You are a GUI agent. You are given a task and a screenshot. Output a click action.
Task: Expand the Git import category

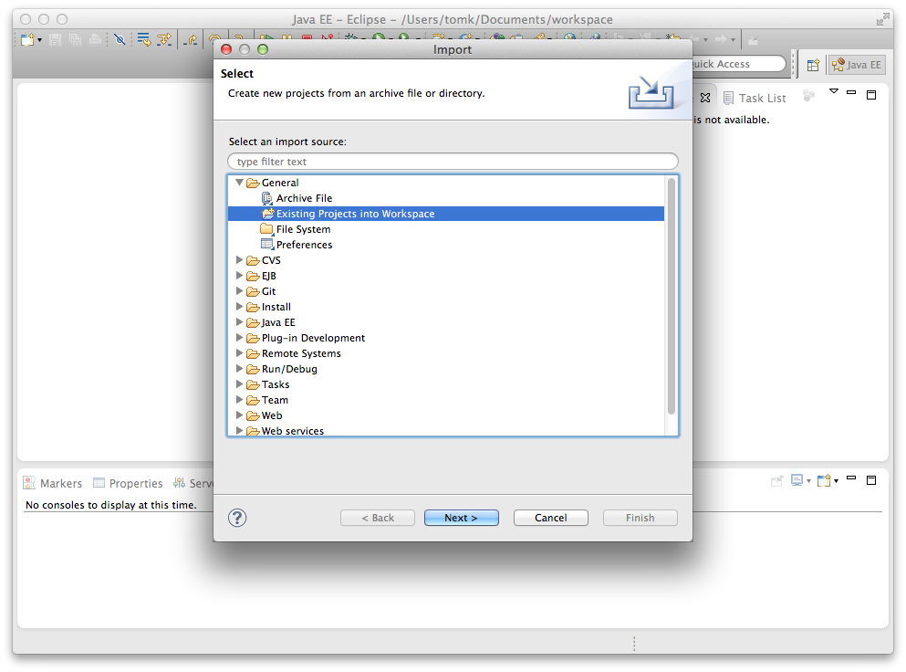[240, 291]
